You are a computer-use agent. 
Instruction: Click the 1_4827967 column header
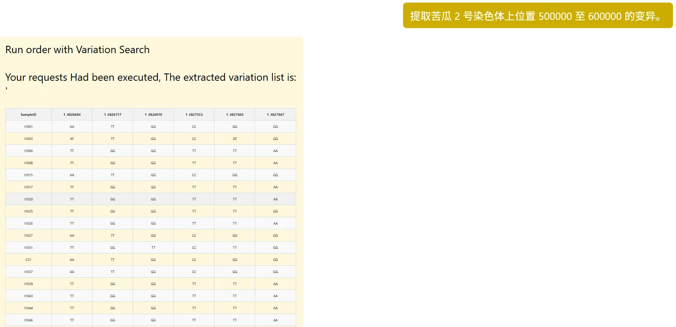tap(276, 114)
